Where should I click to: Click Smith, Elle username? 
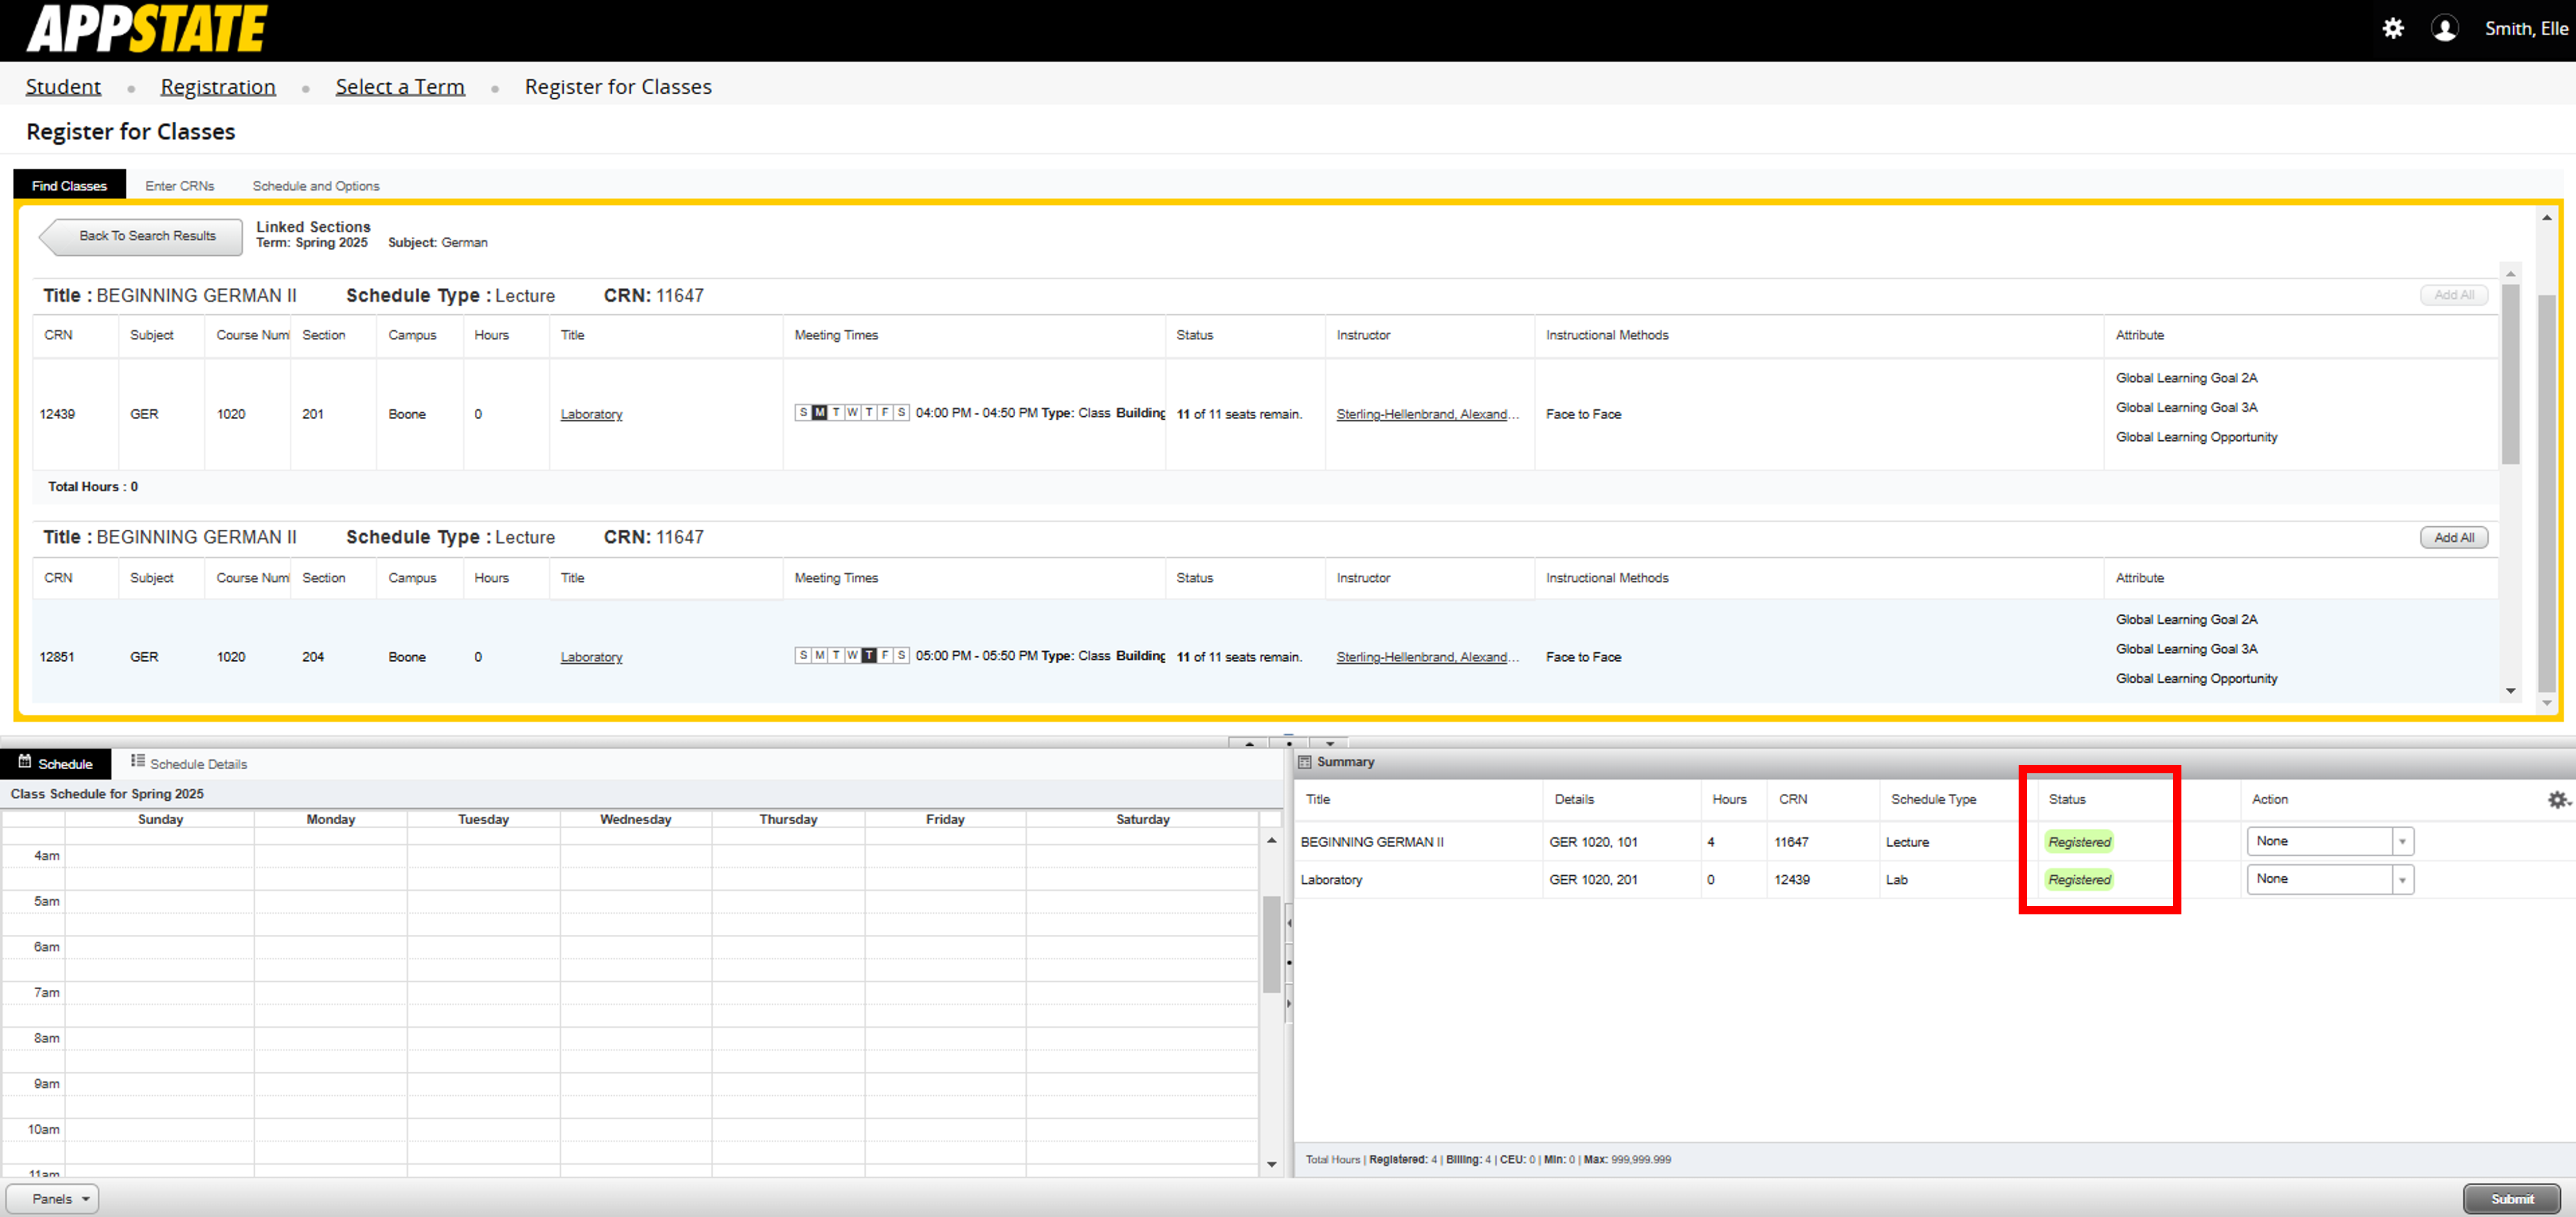point(2526,29)
